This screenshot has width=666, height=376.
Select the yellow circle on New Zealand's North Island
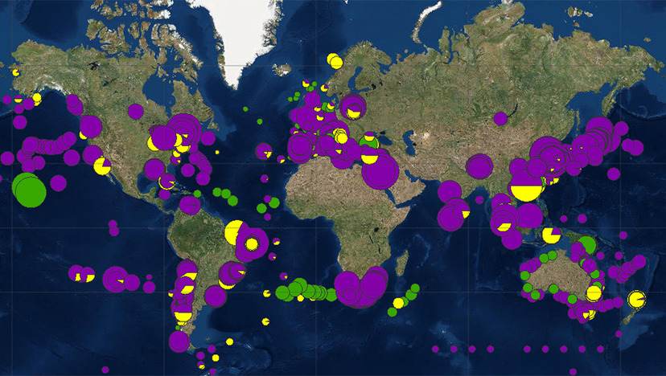click(637, 299)
